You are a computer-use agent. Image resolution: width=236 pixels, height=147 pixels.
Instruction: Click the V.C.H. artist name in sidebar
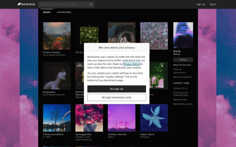click(177, 51)
